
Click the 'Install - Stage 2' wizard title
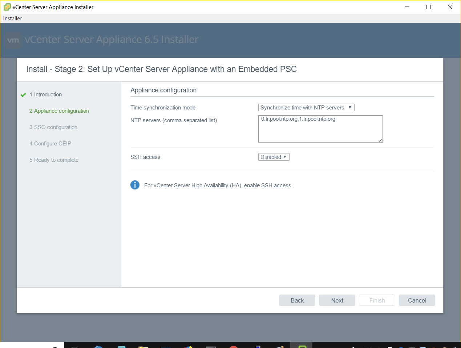(x=161, y=69)
